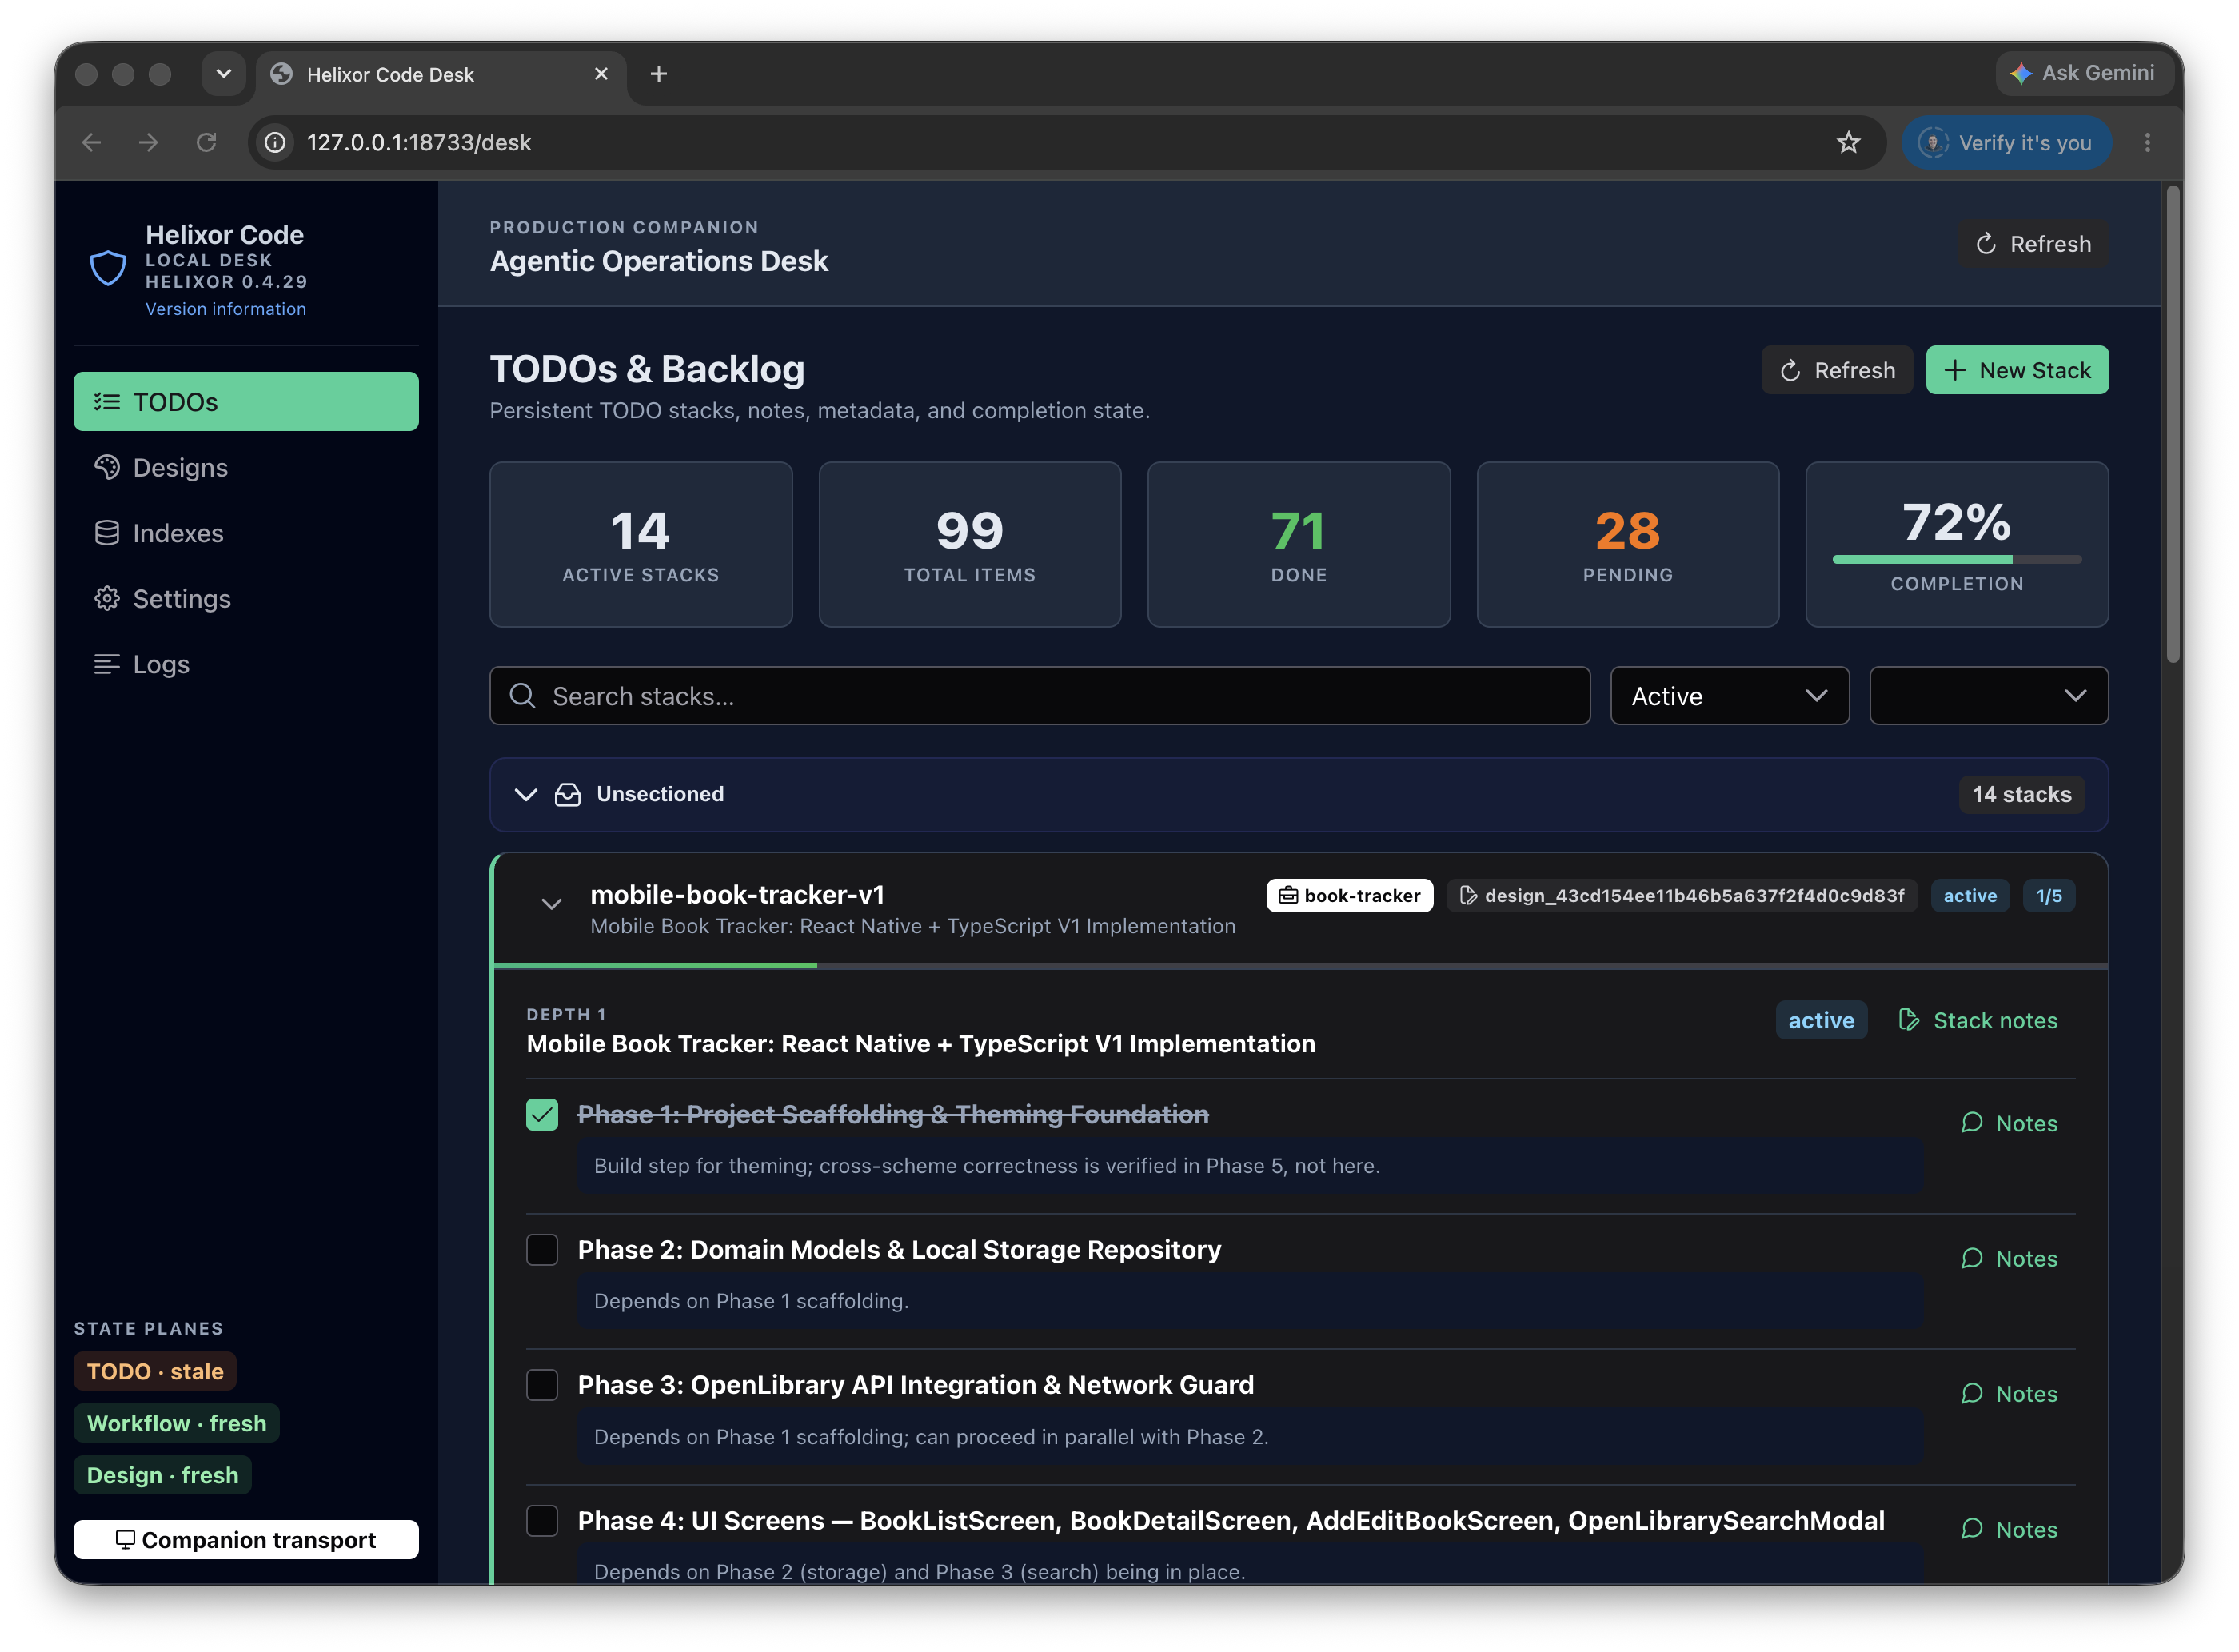The image size is (2239, 1652).
Task: Close the Helixor Code Desk tab
Action: pos(601,74)
